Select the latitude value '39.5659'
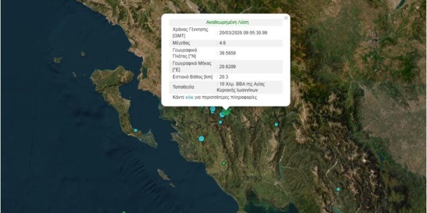 coord(227,53)
